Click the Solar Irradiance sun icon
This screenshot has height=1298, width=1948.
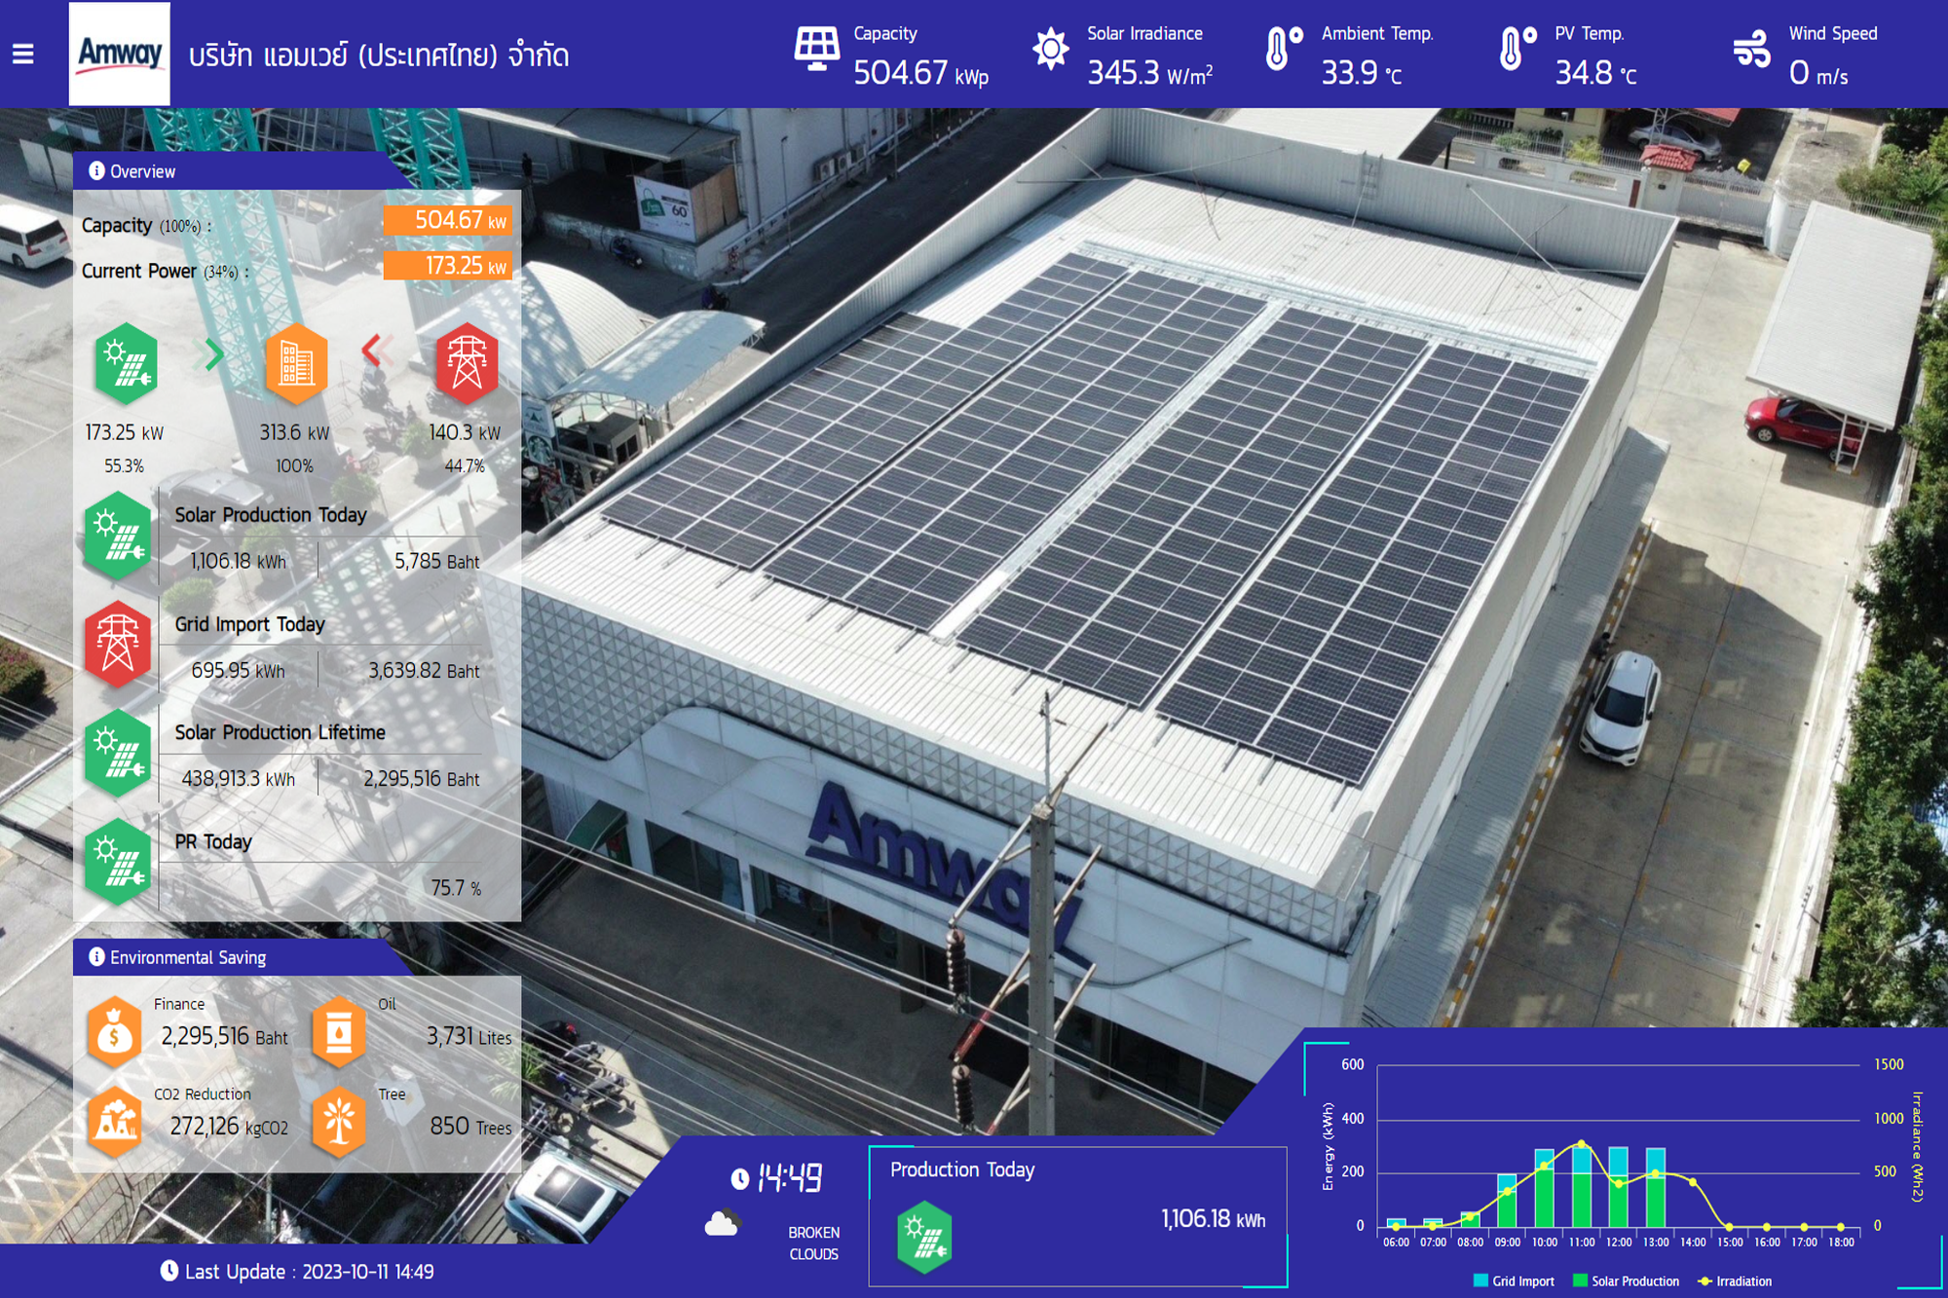point(1050,49)
